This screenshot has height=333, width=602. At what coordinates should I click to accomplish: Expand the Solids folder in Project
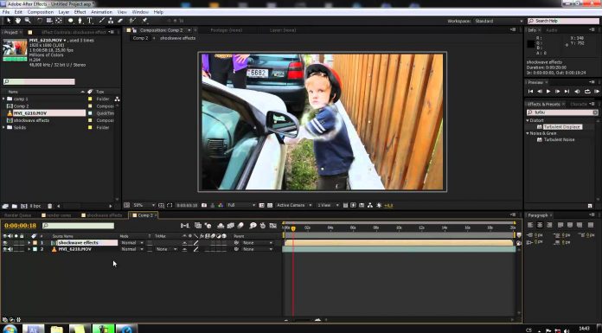pyautogui.click(x=3, y=127)
